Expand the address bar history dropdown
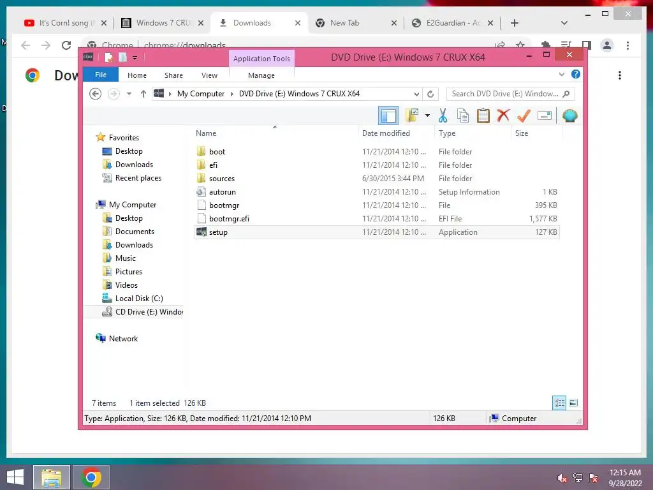The height and width of the screenshot is (490, 653). 416,94
